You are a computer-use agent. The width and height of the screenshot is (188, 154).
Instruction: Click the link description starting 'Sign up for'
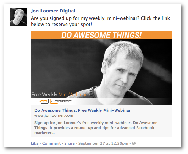[x=96, y=128]
